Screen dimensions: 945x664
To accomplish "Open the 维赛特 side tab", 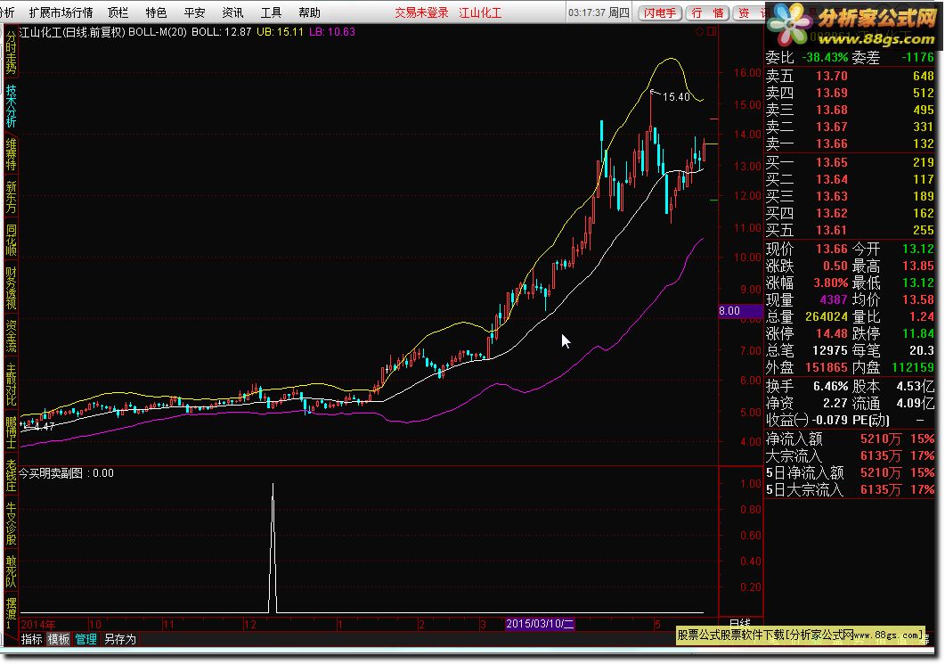I will tap(11, 154).
